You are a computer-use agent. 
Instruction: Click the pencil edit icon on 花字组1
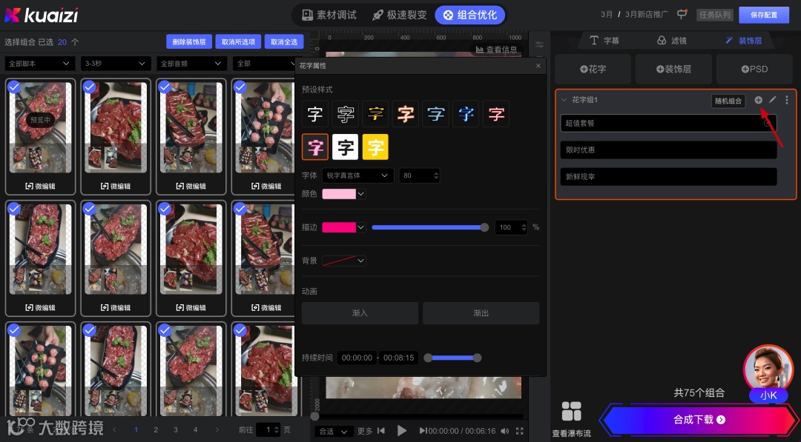click(772, 100)
